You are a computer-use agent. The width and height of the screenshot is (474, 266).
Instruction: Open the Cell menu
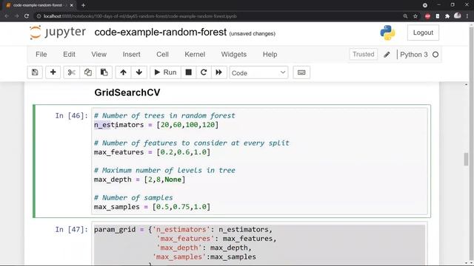[x=162, y=54]
